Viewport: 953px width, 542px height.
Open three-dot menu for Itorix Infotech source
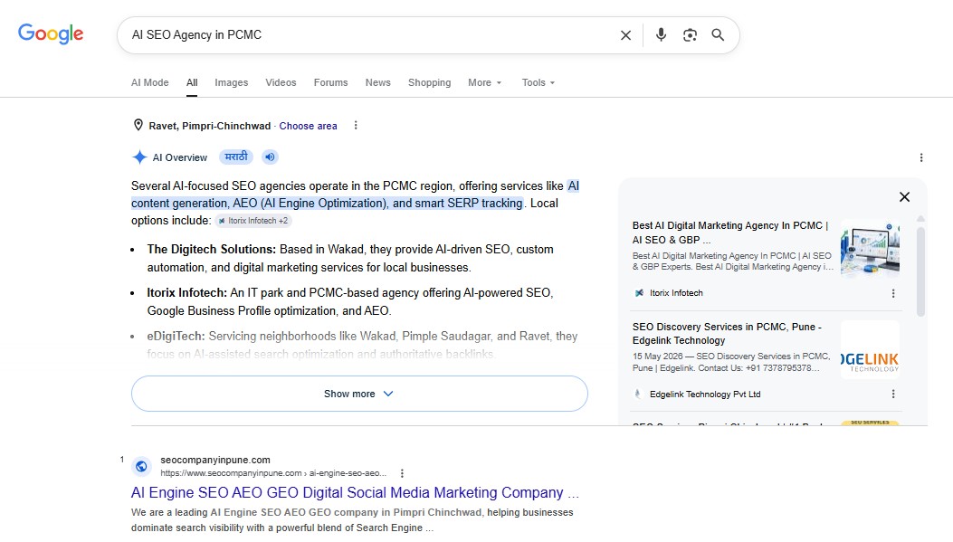click(893, 293)
